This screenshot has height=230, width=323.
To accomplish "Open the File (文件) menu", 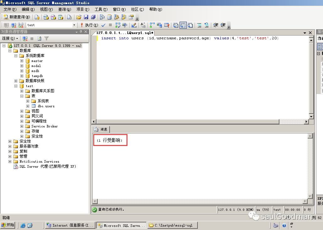I will click(x=10, y=9).
